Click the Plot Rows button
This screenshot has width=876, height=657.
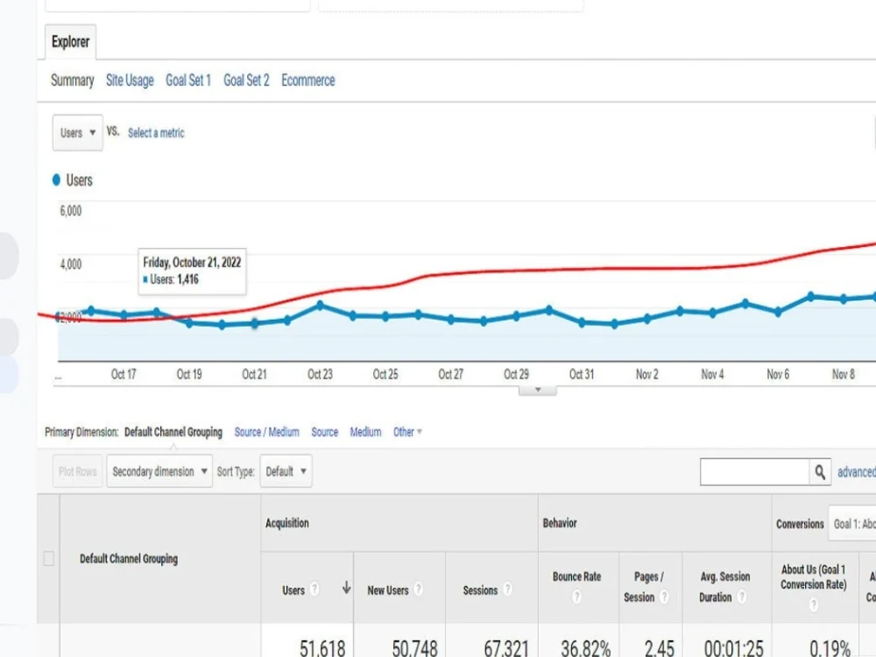[x=78, y=471]
